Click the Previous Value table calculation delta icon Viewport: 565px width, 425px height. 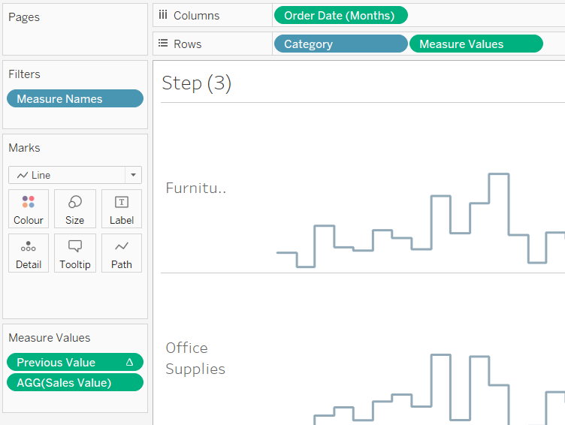[x=129, y=362]
